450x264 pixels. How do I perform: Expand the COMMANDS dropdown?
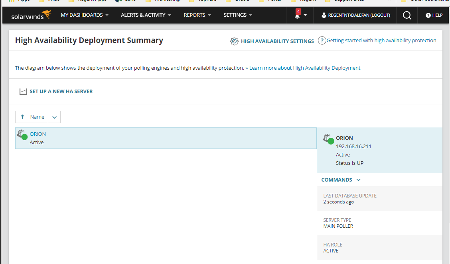(x=341, y=180)
